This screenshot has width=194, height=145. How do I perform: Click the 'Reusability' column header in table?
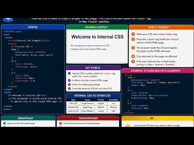pos(114,100)
